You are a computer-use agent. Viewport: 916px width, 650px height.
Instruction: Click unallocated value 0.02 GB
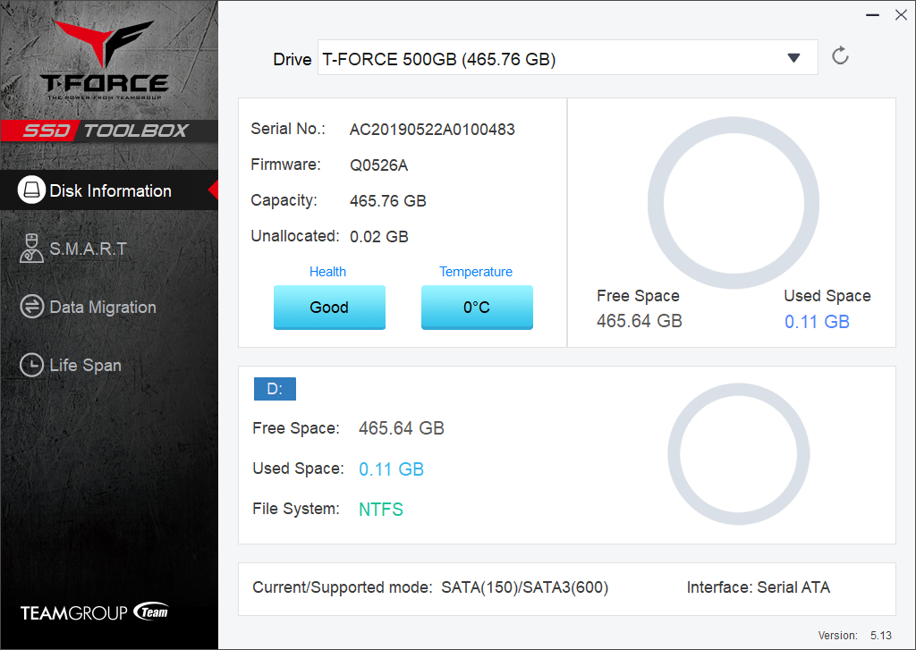coord(378,237)
